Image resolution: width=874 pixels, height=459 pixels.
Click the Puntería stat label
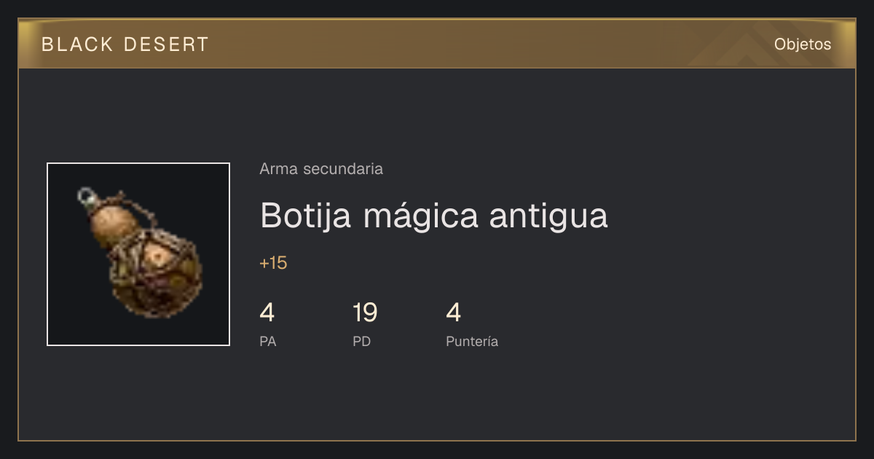472,342
